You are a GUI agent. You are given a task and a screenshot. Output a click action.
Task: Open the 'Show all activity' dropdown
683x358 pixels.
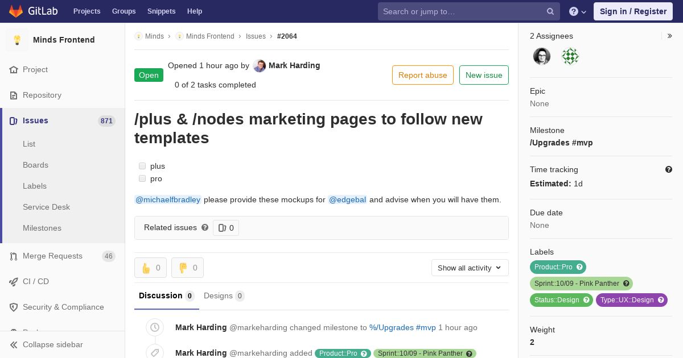coord(470,268)
